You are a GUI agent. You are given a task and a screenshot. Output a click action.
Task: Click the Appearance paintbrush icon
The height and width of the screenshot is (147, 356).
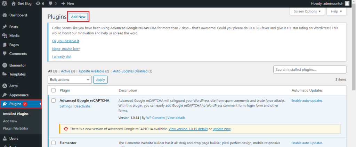pyautogui.click(x=5, y=95)
